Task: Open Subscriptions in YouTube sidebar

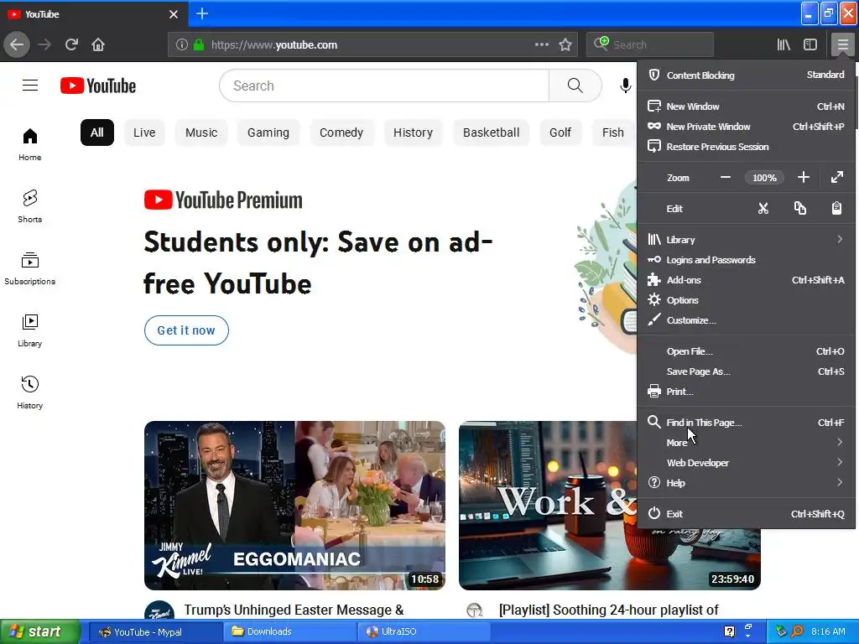Action: point(29,268)
